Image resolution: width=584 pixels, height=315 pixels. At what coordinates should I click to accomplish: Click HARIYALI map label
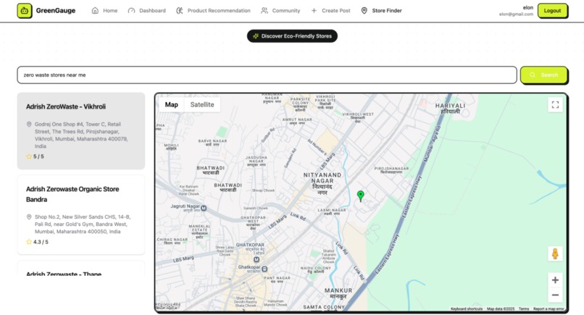click(450, 109)
